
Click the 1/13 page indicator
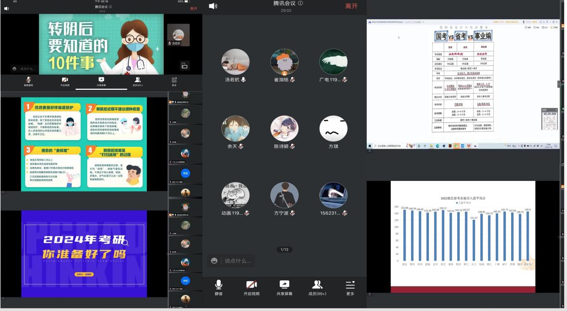tap(284, 250)
